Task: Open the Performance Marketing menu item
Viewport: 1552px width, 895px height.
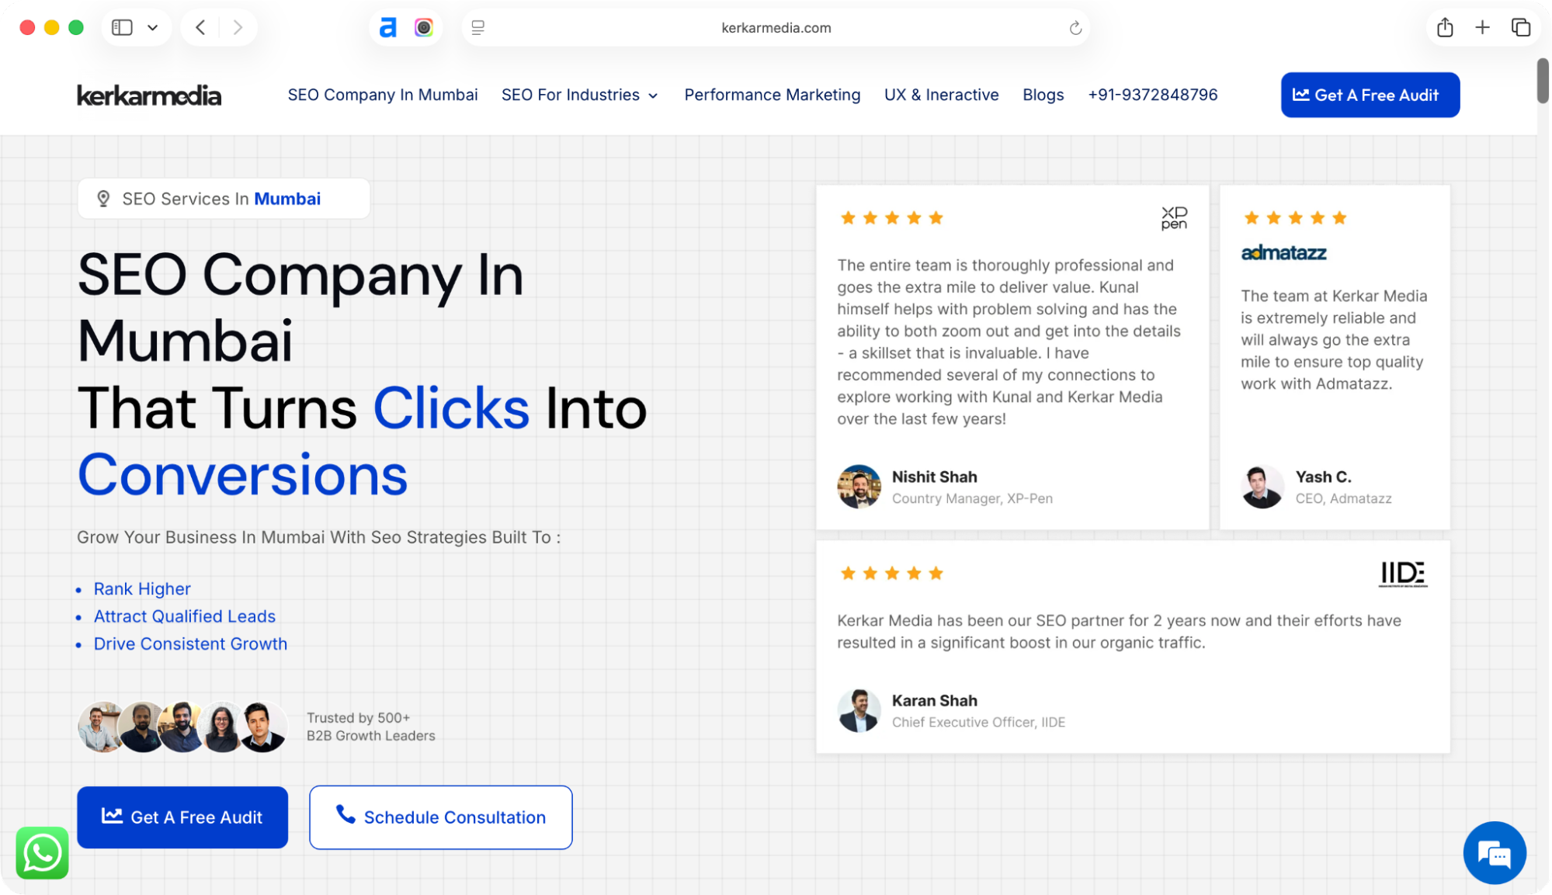Action: click(772, 95)
